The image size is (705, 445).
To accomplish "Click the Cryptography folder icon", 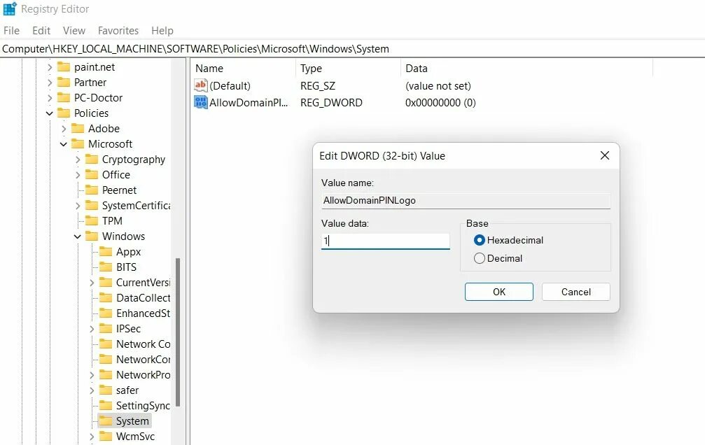I will coord(92,159).
